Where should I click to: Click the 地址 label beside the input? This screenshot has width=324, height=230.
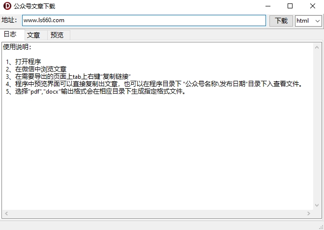(x=9, y=21)
